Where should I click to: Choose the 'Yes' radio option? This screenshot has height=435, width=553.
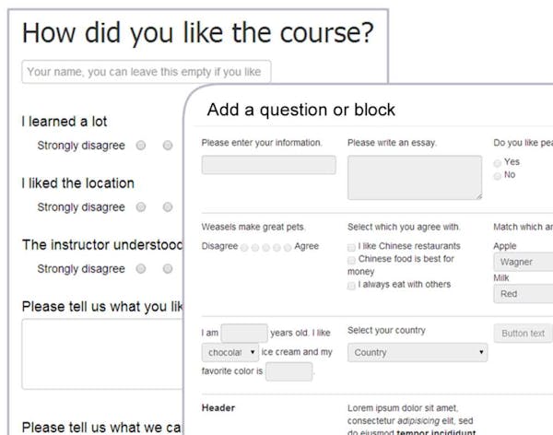coord(498,162)
